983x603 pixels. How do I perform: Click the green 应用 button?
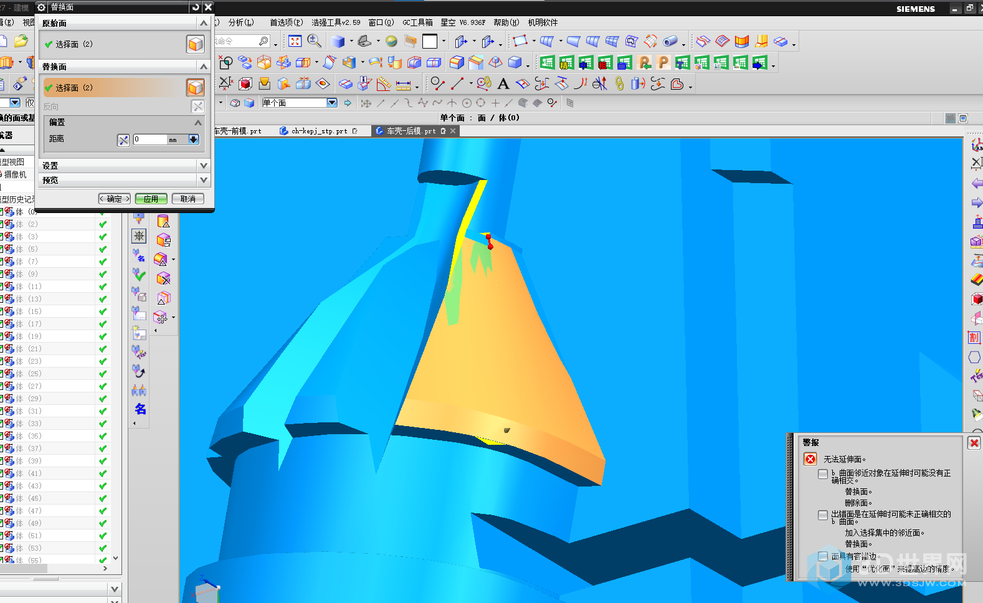151,199
